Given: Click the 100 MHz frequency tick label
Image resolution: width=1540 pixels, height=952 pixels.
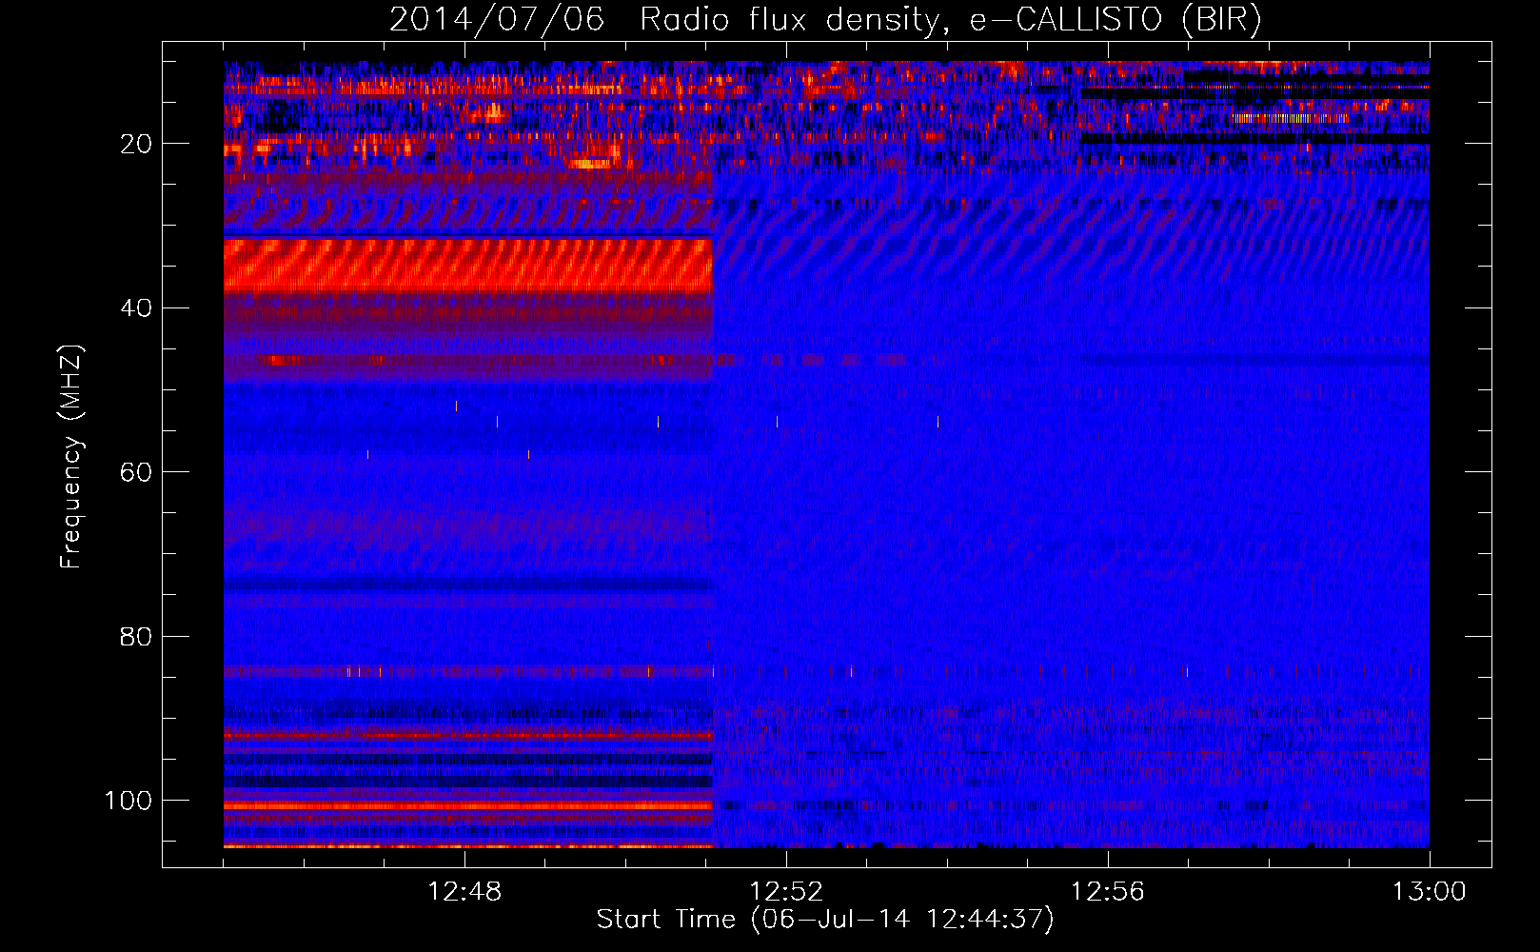Looking at the screenshot, I should (x=128, y=801).
